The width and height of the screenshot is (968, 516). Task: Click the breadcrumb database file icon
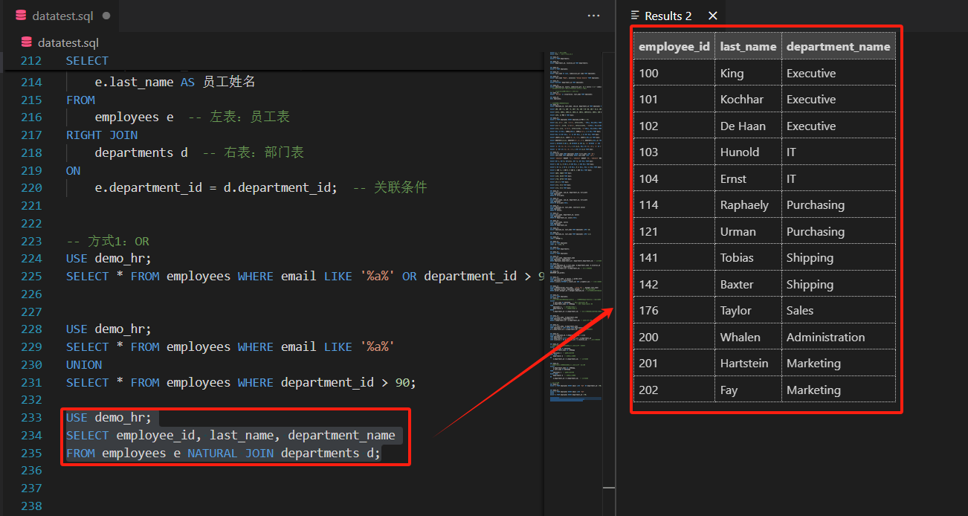(x=27, y=42)
